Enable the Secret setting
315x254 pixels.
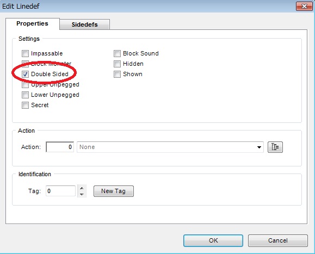[26, 105]
